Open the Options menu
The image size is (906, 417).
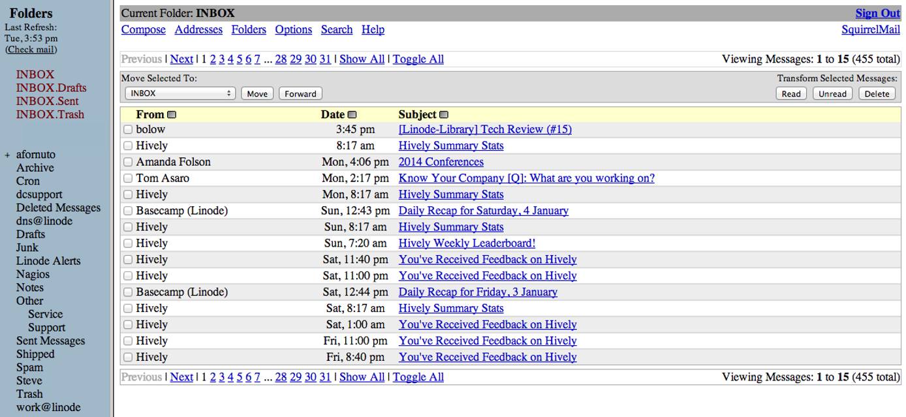click(x=293, y=29)
